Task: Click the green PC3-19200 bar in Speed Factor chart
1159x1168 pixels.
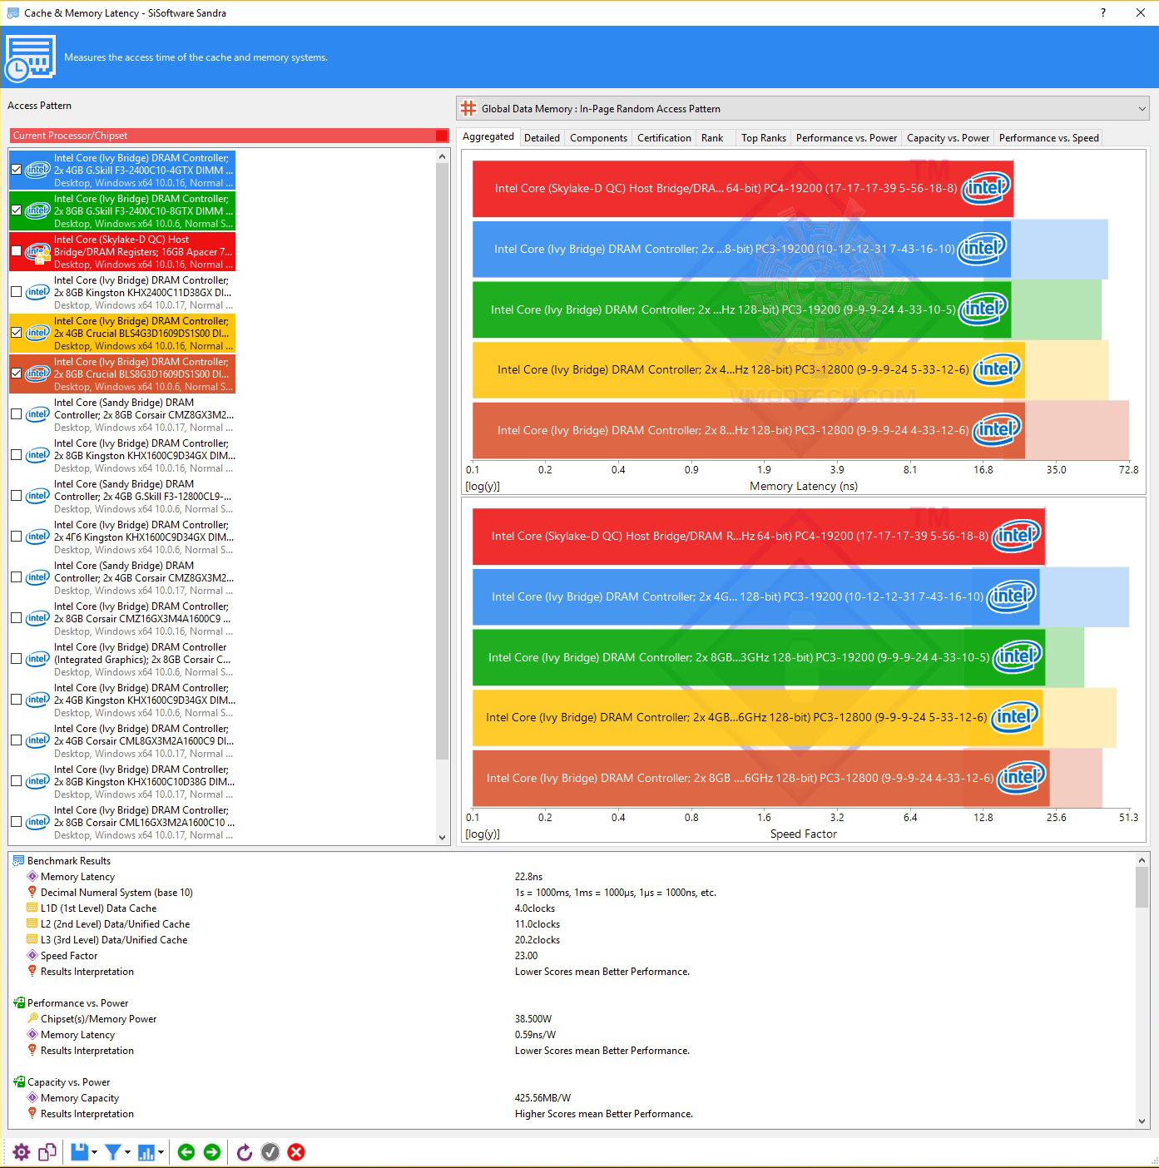Action: (759, 657)
